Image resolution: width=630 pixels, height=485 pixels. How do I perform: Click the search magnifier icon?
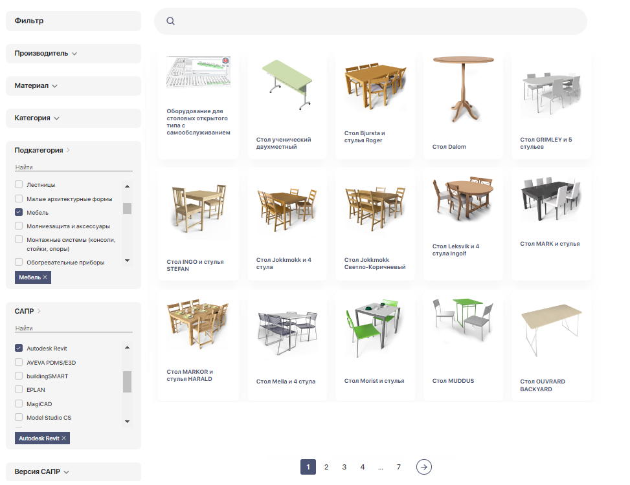(170, 21)
